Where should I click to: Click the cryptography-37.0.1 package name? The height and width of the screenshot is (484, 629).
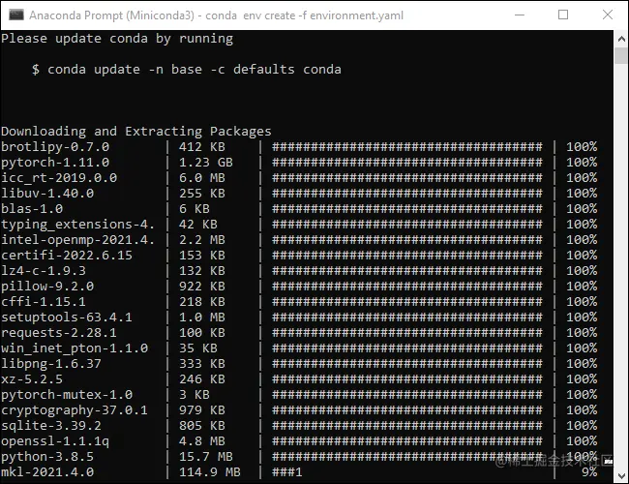[x=75, y=410]
